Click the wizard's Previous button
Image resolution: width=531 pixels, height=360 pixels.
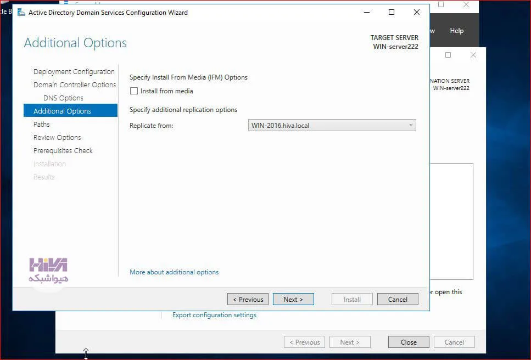coord(248,300)
